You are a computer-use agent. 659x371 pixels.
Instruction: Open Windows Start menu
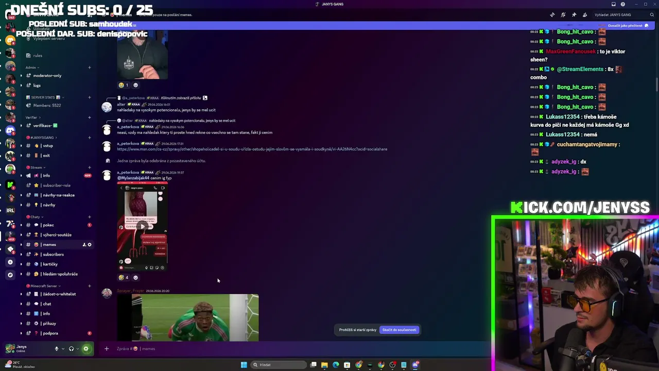(244, 365)
